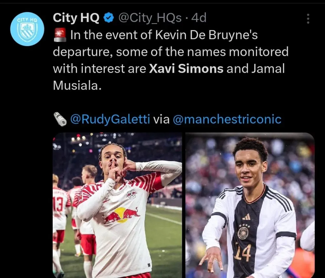Click the @City_HQs handle

(x=150, y=18)
